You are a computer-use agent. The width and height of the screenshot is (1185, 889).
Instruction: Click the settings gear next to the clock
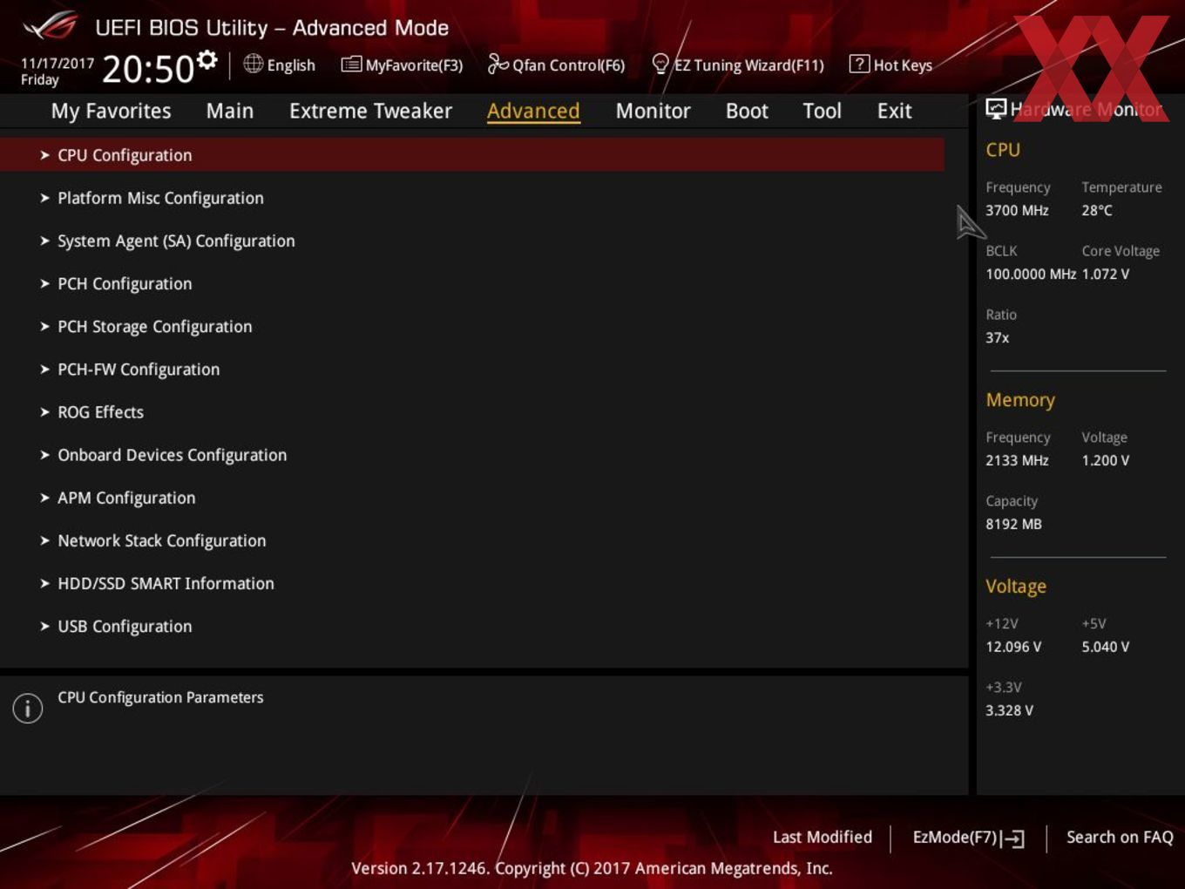point(207,59)
